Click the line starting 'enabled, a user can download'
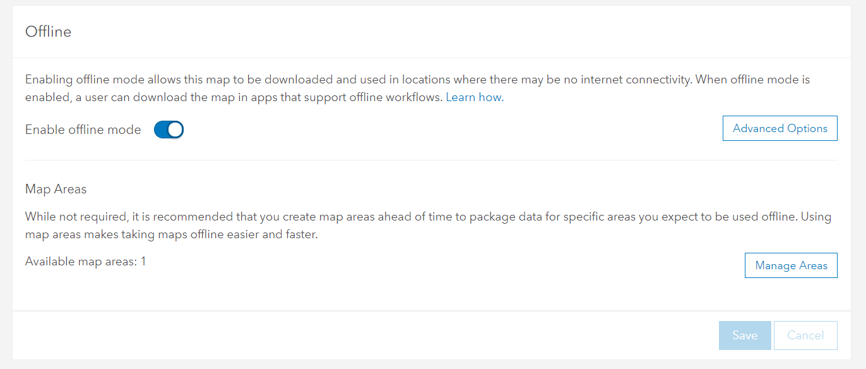The height and width of the screenshot is (369, 866). [234, 98]
